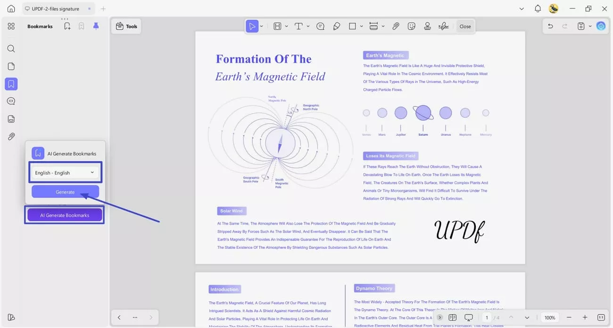Expand the shape tool dropdown arrow

tap(361, 26)
